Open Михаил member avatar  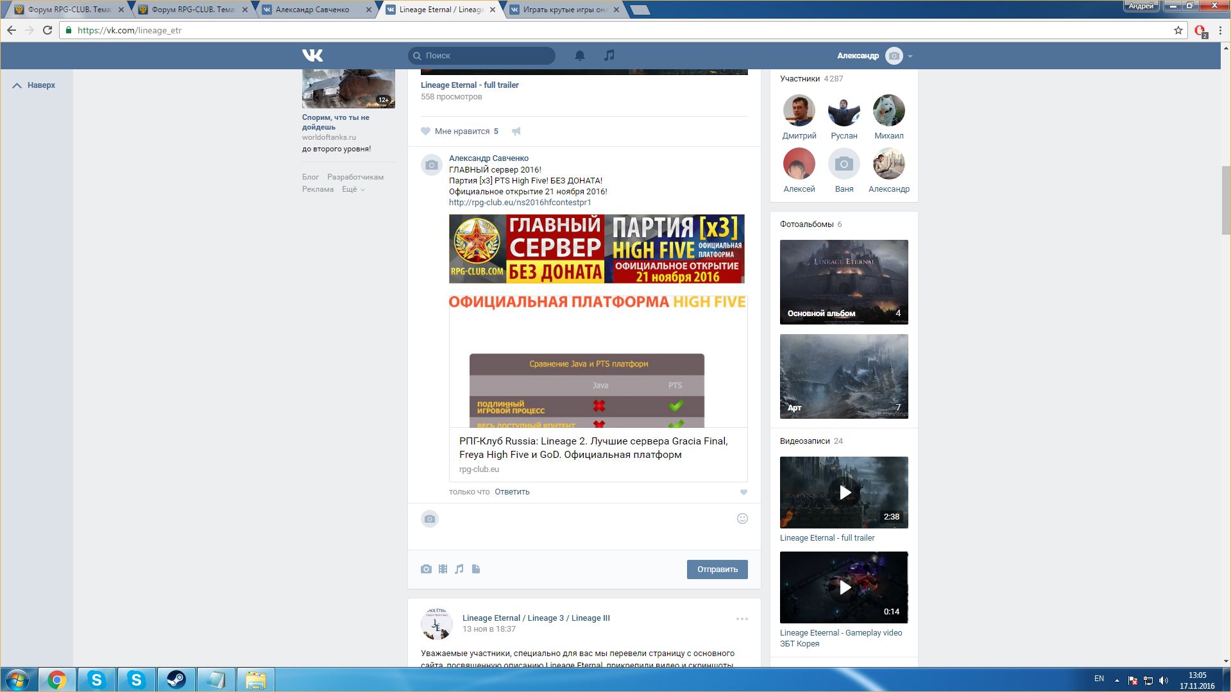coord(889,110)
